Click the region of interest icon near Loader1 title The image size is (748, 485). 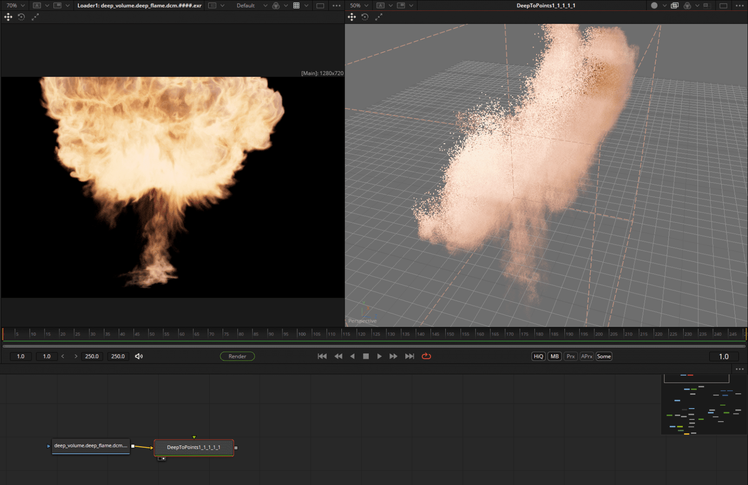tap(212, 5)
